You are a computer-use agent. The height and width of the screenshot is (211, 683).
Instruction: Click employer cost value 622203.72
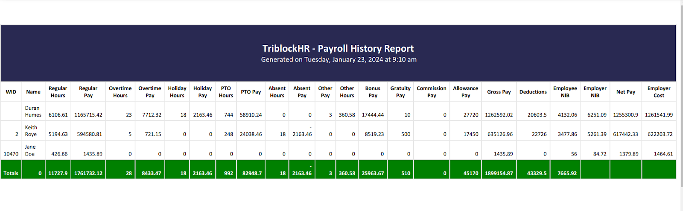click(660, 134)
